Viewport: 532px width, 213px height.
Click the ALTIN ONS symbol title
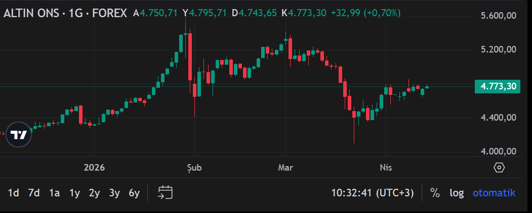tap(65, 13)
